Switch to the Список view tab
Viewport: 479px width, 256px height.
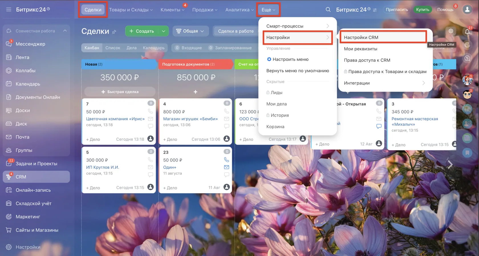point(113,48)
